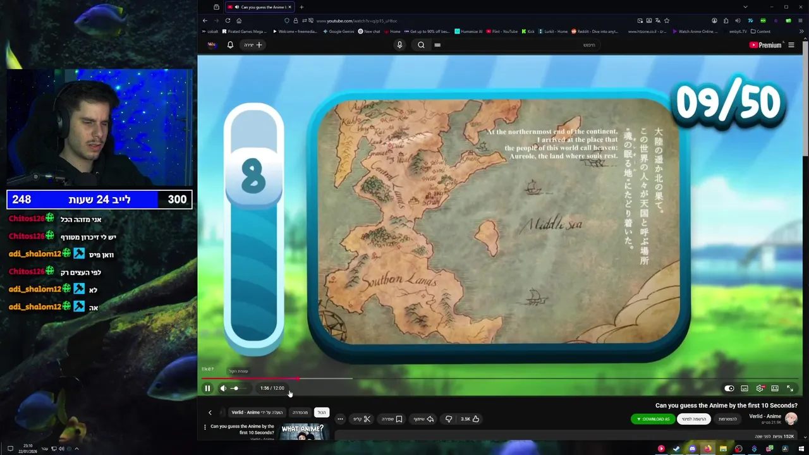Mute the video using the speaker icon
The image size is (809, 455).
tap(222, 388)
